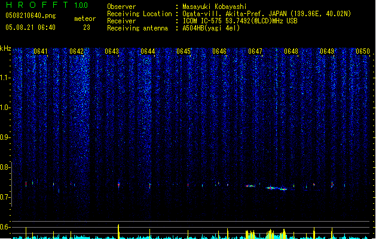Click the 'Receiving antenna' field label
Screen dimensions: 376x239
point(137,28)
